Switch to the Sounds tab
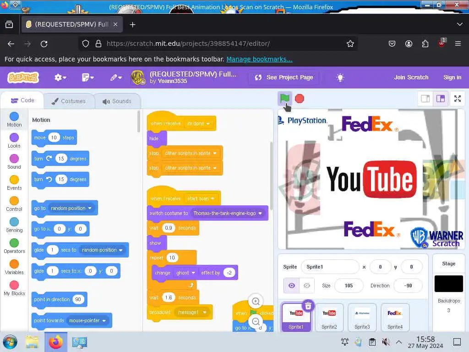The width and height of the screenshot is (469, 352). 117,101
